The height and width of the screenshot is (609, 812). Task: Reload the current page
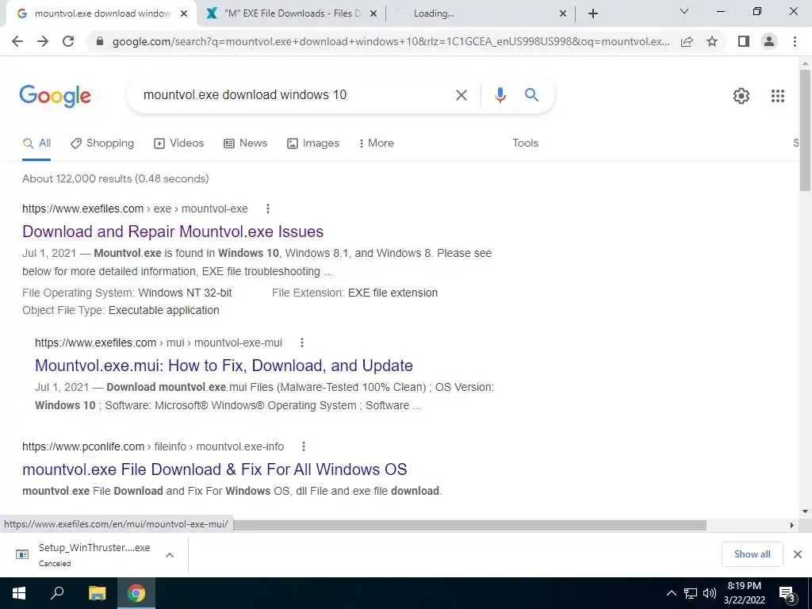point(68,41)
